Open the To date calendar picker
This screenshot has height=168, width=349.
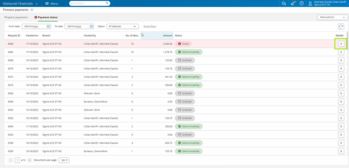point(92,26)
